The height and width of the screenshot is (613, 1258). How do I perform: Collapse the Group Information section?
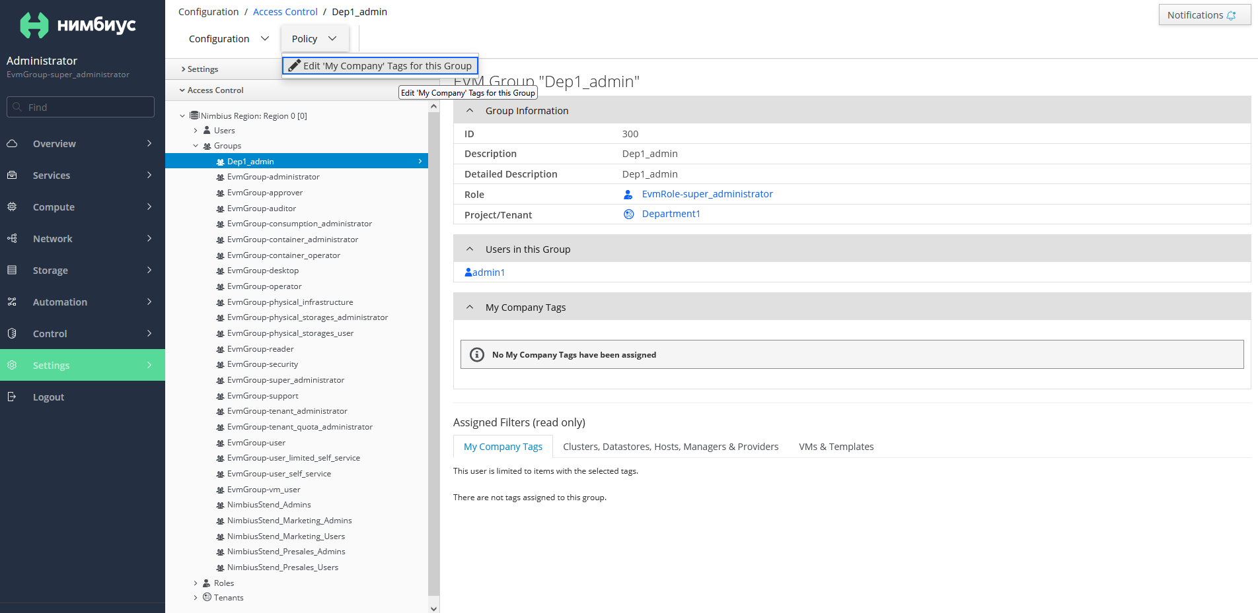470,110
